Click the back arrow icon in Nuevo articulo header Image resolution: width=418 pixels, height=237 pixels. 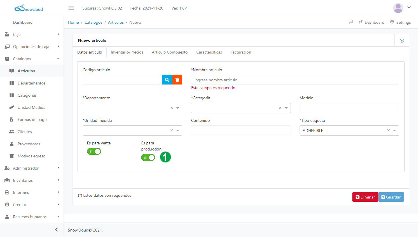coord(402,41)
